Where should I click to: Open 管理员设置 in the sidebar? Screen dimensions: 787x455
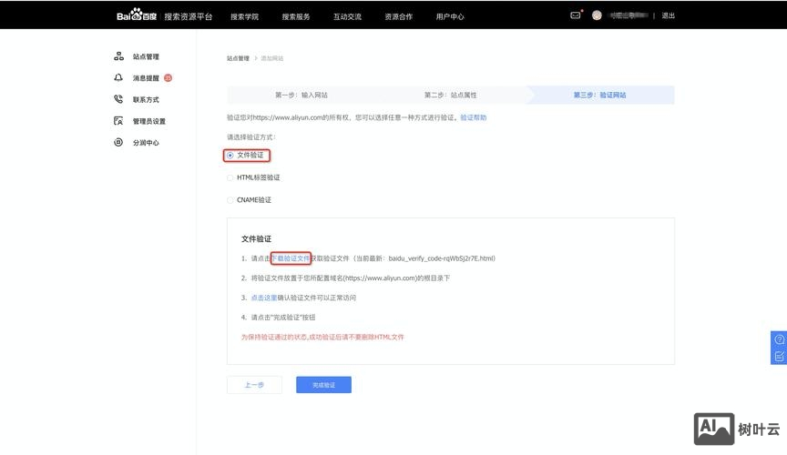[149, 121]
